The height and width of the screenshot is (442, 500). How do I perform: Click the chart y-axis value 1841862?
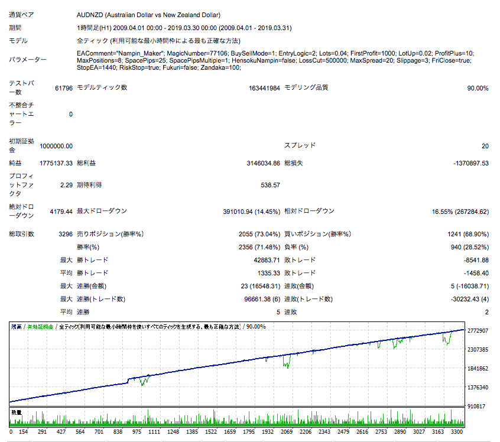point(478,368)
